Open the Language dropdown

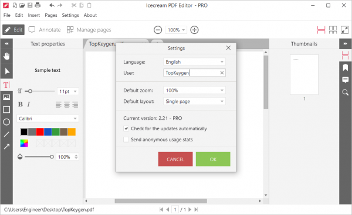coord(194,62)
